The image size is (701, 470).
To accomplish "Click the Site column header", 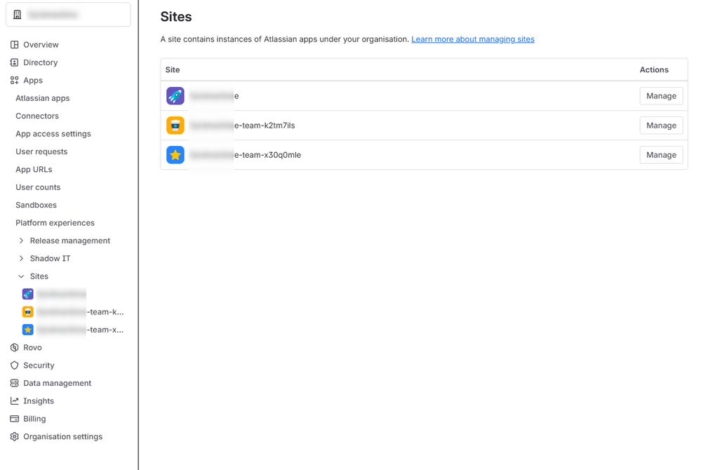I will click(x=173, y=69).
